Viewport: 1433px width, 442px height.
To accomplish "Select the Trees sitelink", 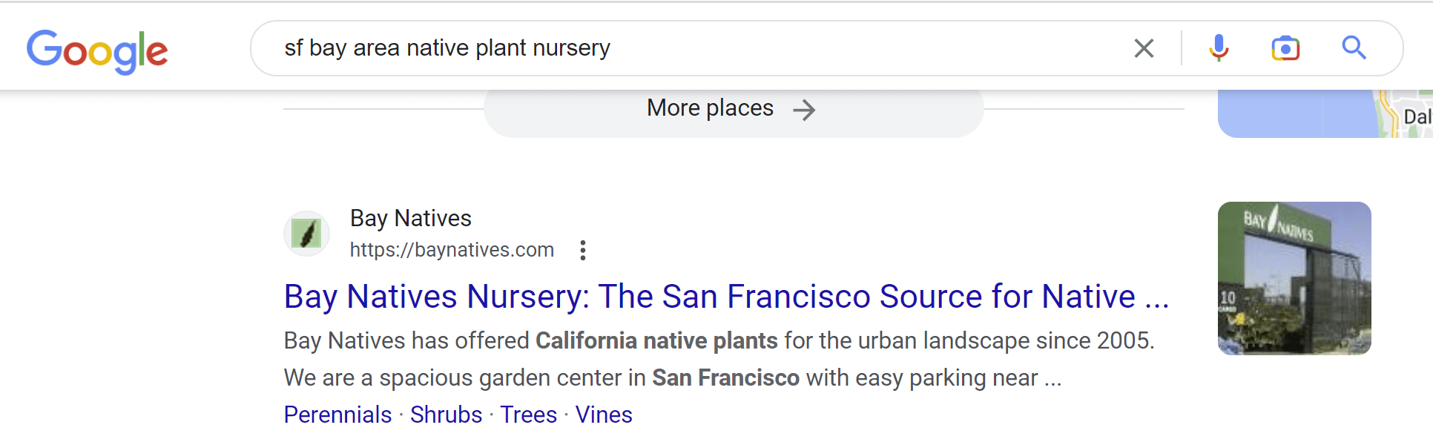I will (x=528, y=415).
